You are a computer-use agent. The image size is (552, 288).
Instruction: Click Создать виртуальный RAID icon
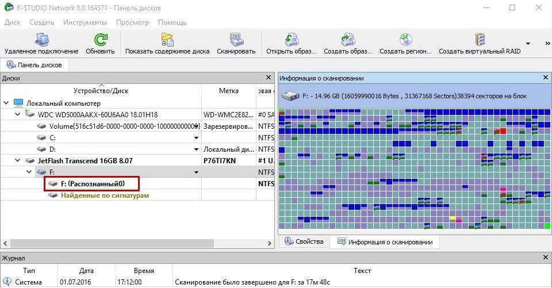click(x=480, y=40)
